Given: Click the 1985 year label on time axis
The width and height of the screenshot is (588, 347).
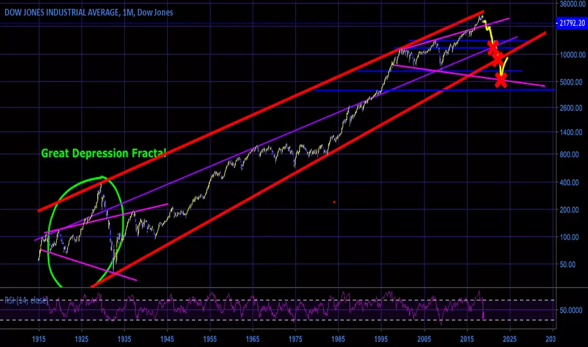Looking at the screenshot, I should 338,339.
